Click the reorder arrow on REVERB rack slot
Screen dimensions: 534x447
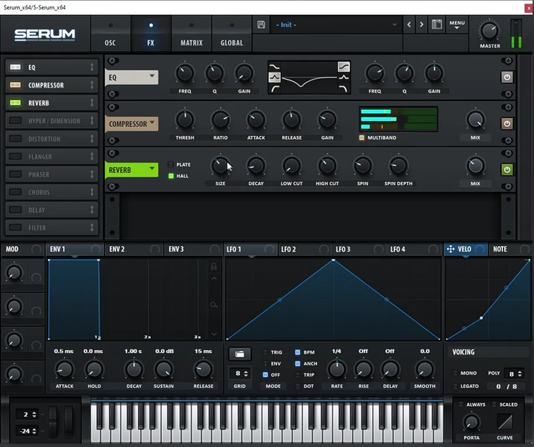tap(92, 103)
